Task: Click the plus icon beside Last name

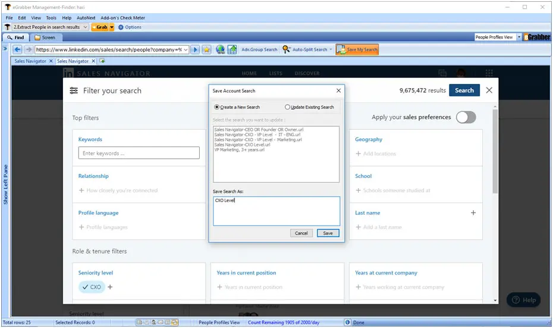Action: [x=473, y=213]
